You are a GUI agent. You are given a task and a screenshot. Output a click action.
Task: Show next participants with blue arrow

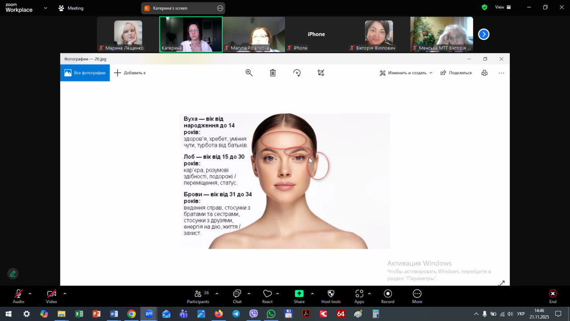click(484, 34)
